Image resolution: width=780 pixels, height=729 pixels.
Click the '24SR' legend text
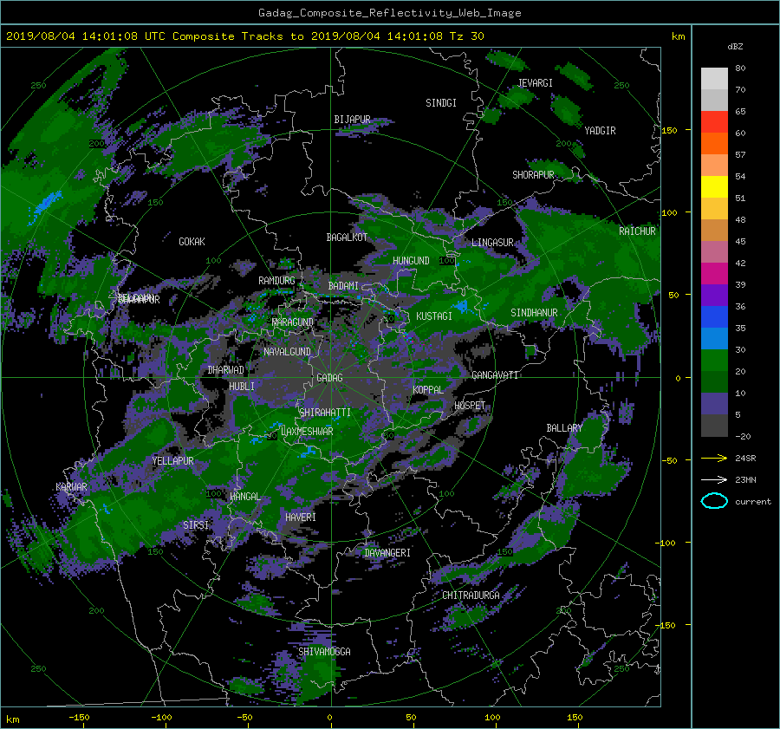point(745,458)
